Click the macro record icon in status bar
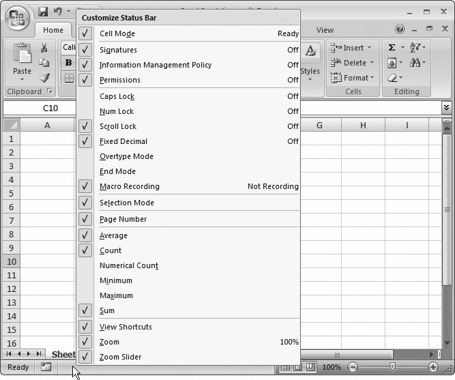Image resolution: width=455 pixels, height=380 pixels. 46,367
